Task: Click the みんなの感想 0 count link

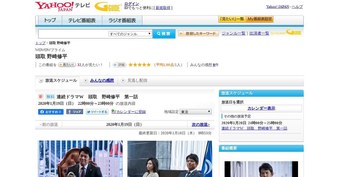Action: [214, 65]
